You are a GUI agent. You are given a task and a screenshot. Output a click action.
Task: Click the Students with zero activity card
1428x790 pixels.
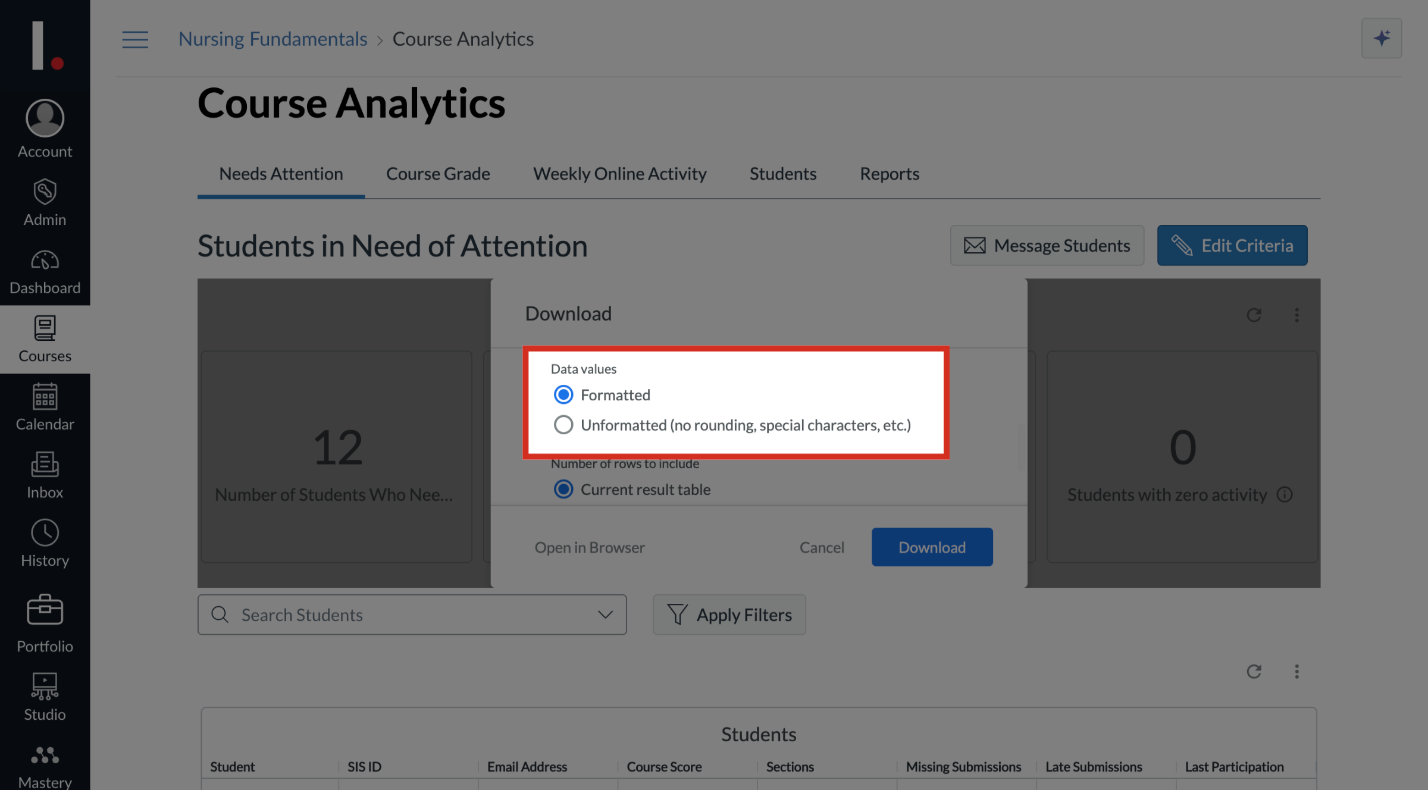1182,456
